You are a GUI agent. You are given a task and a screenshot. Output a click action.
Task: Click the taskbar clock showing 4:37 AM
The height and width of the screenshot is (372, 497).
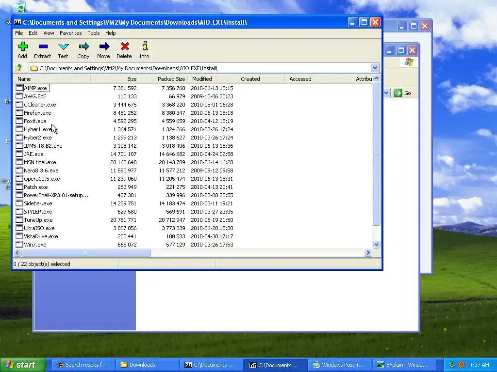click(x=479, y=365)
